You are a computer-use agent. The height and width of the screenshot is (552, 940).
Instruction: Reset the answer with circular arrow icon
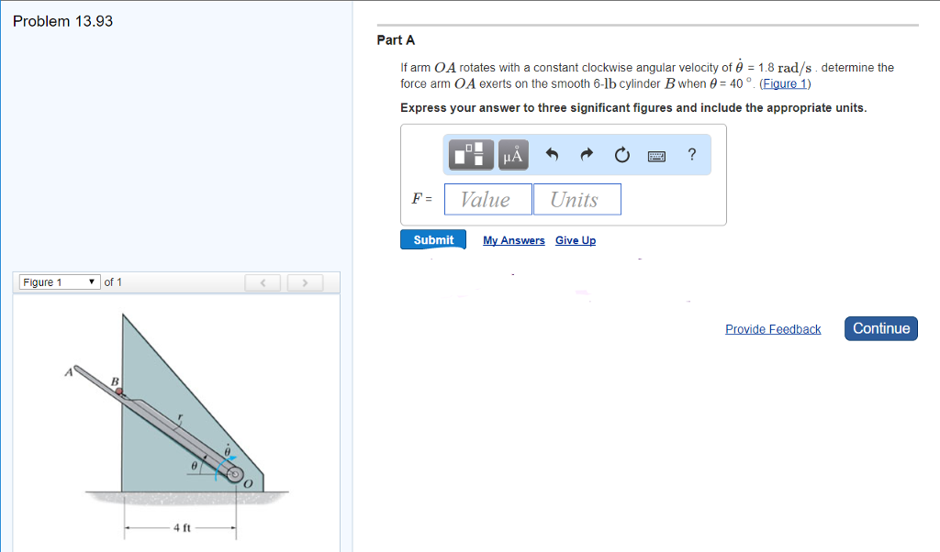tap(621, 154)
